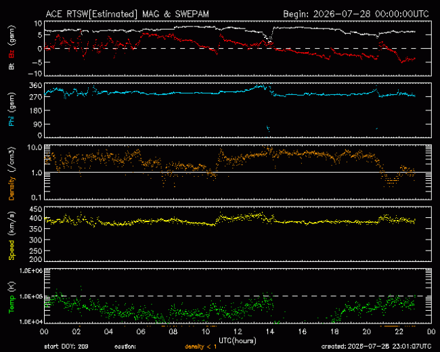
Task: Click the '0' tick on the Phi axis
Action: [40, 135]
